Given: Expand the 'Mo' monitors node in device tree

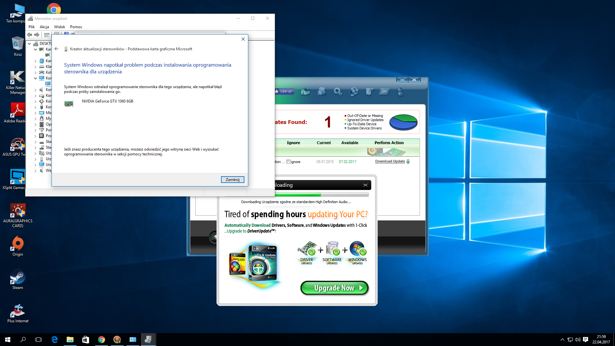Looking at the screenshot, I should [x=35, y=113].
